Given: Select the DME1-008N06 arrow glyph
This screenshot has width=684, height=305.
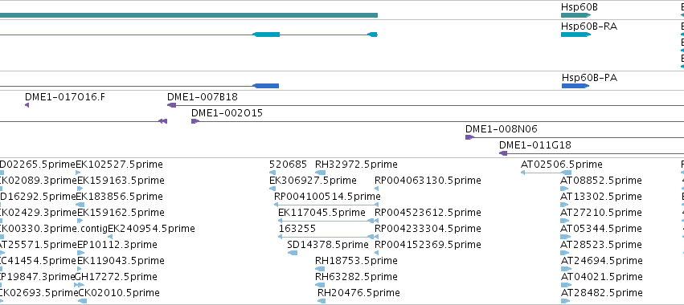Looking at the screenshot, I should 469,137.
